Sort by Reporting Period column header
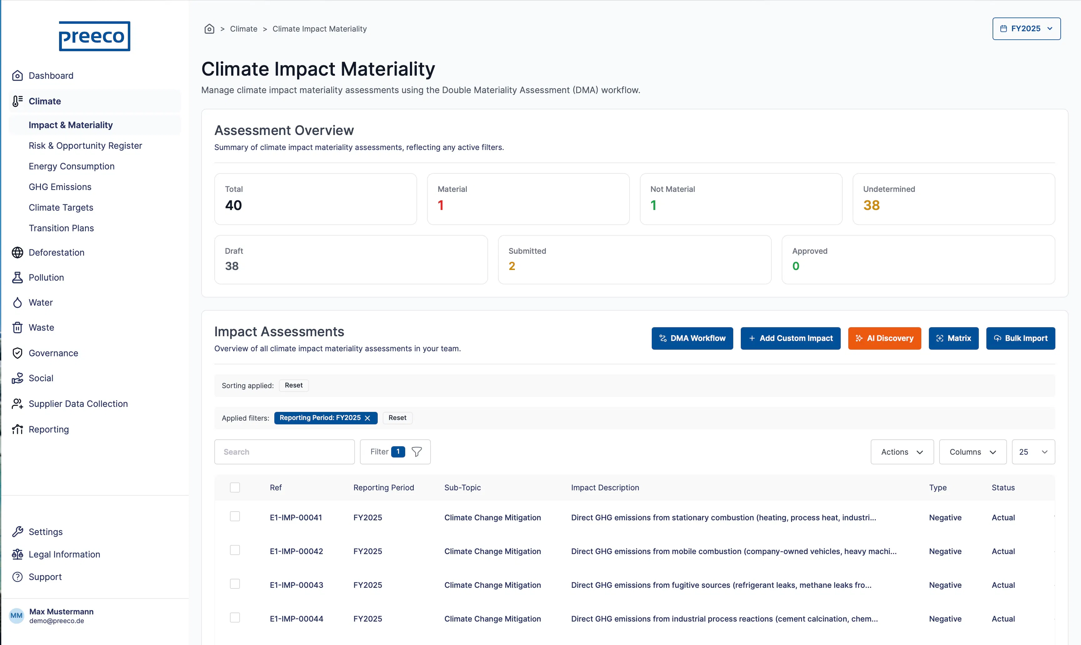The height and width of the screenshot is (645, 1081). pos(384,488)
